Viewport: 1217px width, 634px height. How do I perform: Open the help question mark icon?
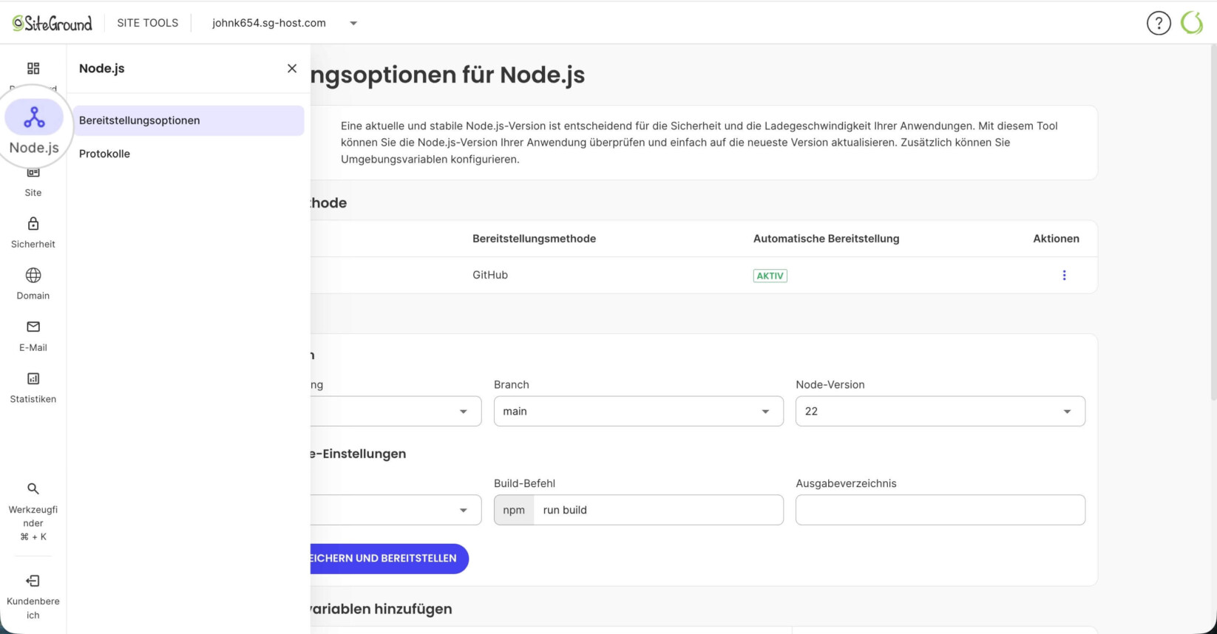(1159, 23)
